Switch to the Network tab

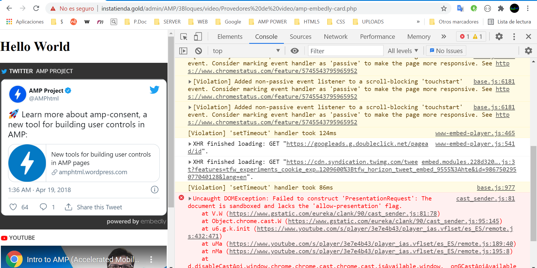click(x=336, y=37)
